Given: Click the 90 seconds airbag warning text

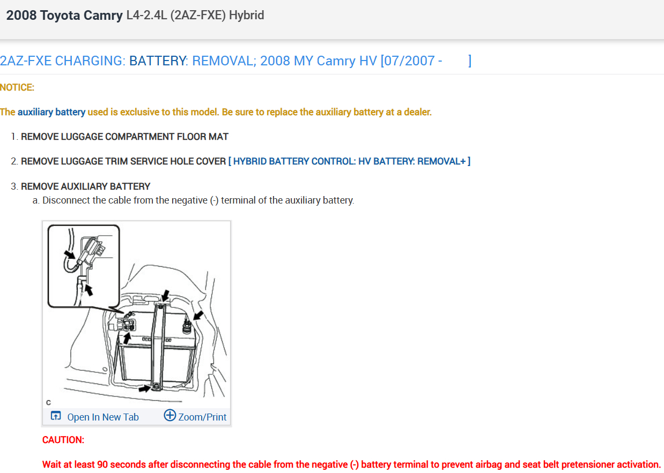Looking at the screenshot, I should (x=351, y=464).
